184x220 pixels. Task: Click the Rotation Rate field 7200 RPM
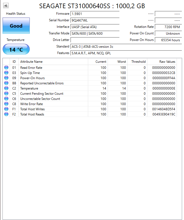click(x=168, y=27)
